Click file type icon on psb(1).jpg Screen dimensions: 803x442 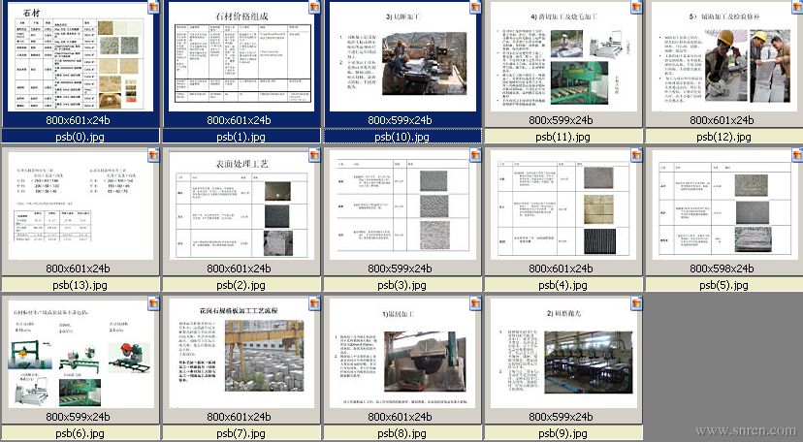click(x=314, y=7)
